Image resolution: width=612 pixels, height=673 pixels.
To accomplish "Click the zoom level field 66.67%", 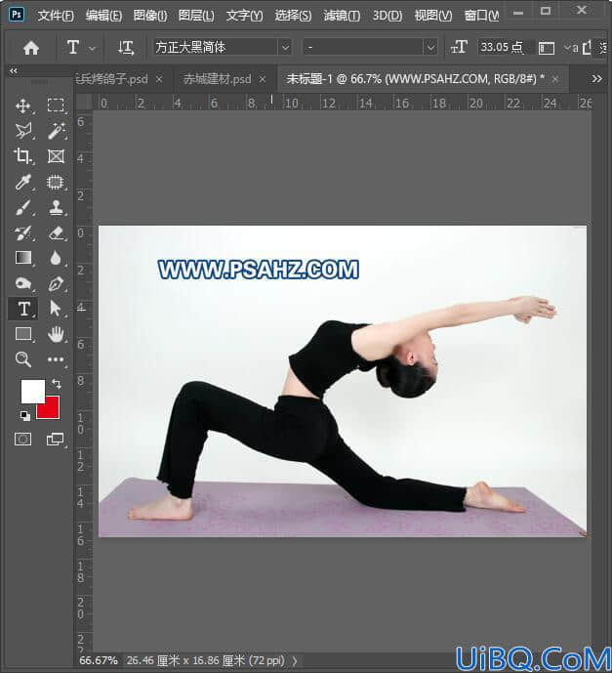I will coord(99,660).
